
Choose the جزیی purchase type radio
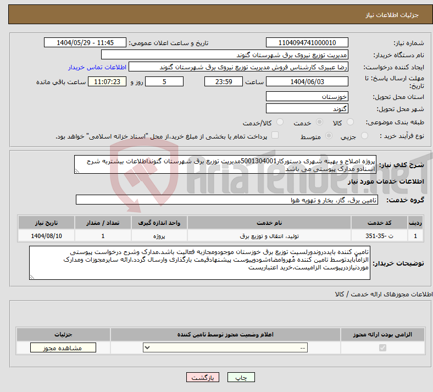[364, 136]
